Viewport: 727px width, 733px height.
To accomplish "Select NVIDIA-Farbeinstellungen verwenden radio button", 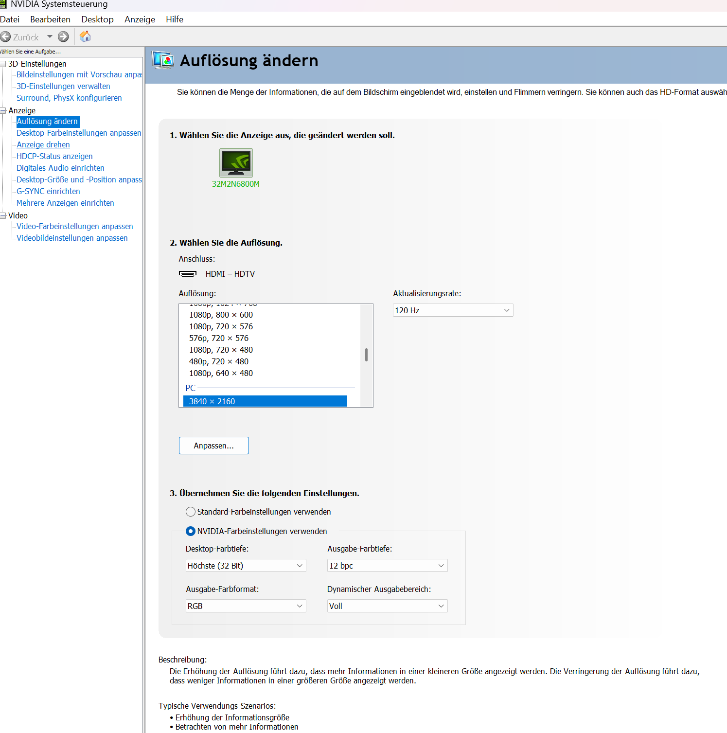I will click(x=191, y=531).
